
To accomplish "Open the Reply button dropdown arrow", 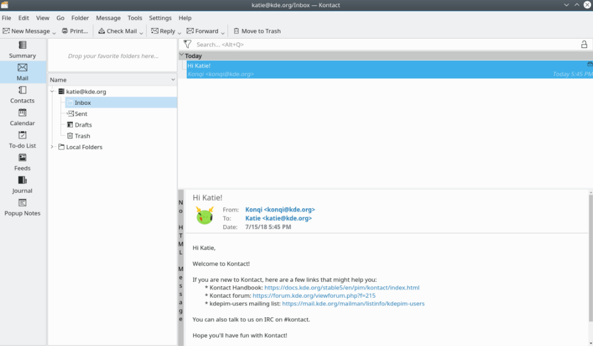I will [x=180, y=32].
